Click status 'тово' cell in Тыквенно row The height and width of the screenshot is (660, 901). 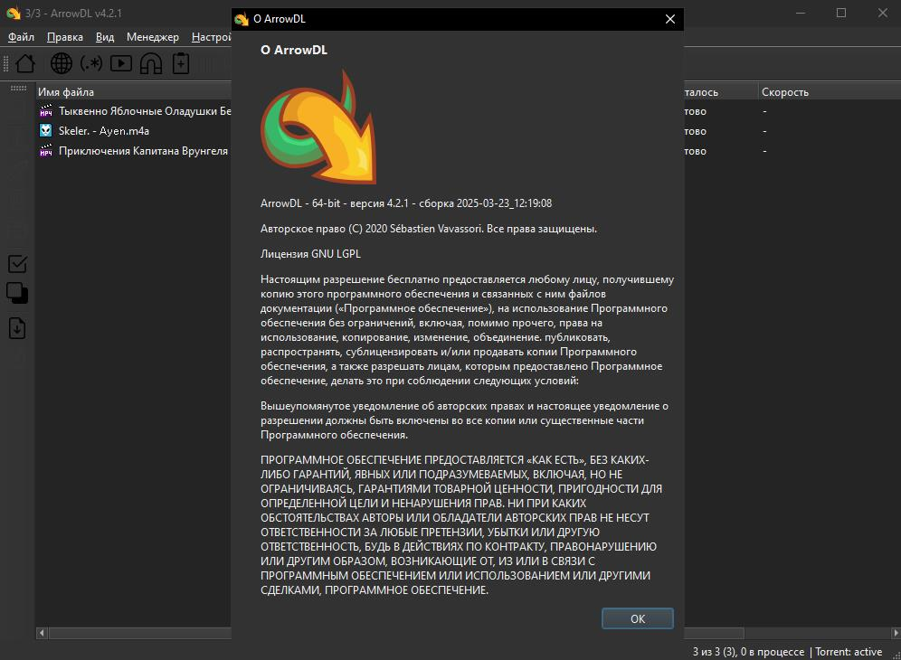(x=696, y=111)
